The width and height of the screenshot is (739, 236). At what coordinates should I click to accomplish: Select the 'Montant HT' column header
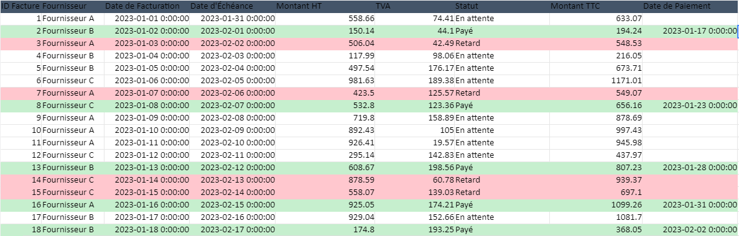[x=325, y=7]
